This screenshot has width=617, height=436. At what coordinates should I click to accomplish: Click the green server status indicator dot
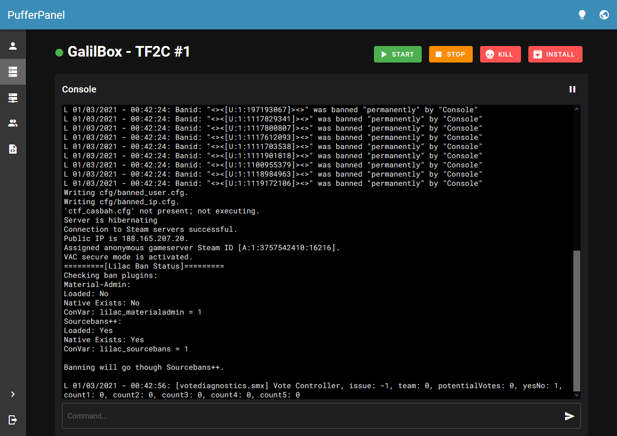coord(59,52)
